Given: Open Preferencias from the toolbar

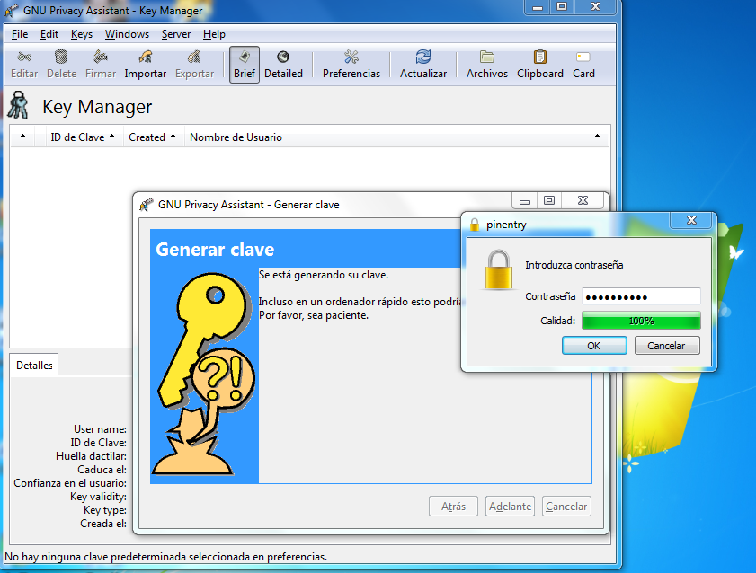Looking at the screenshot, I should (x=351, y=65).
